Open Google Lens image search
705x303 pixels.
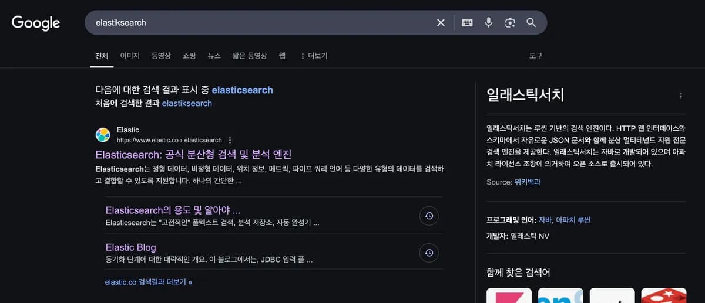click(x=510, y=22)
